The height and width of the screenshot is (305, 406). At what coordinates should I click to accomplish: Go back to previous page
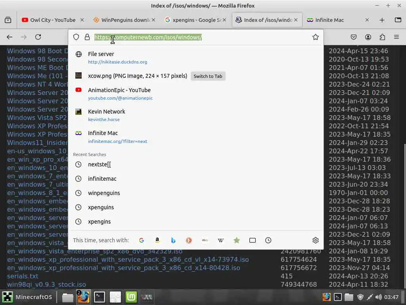pos(10,37)
